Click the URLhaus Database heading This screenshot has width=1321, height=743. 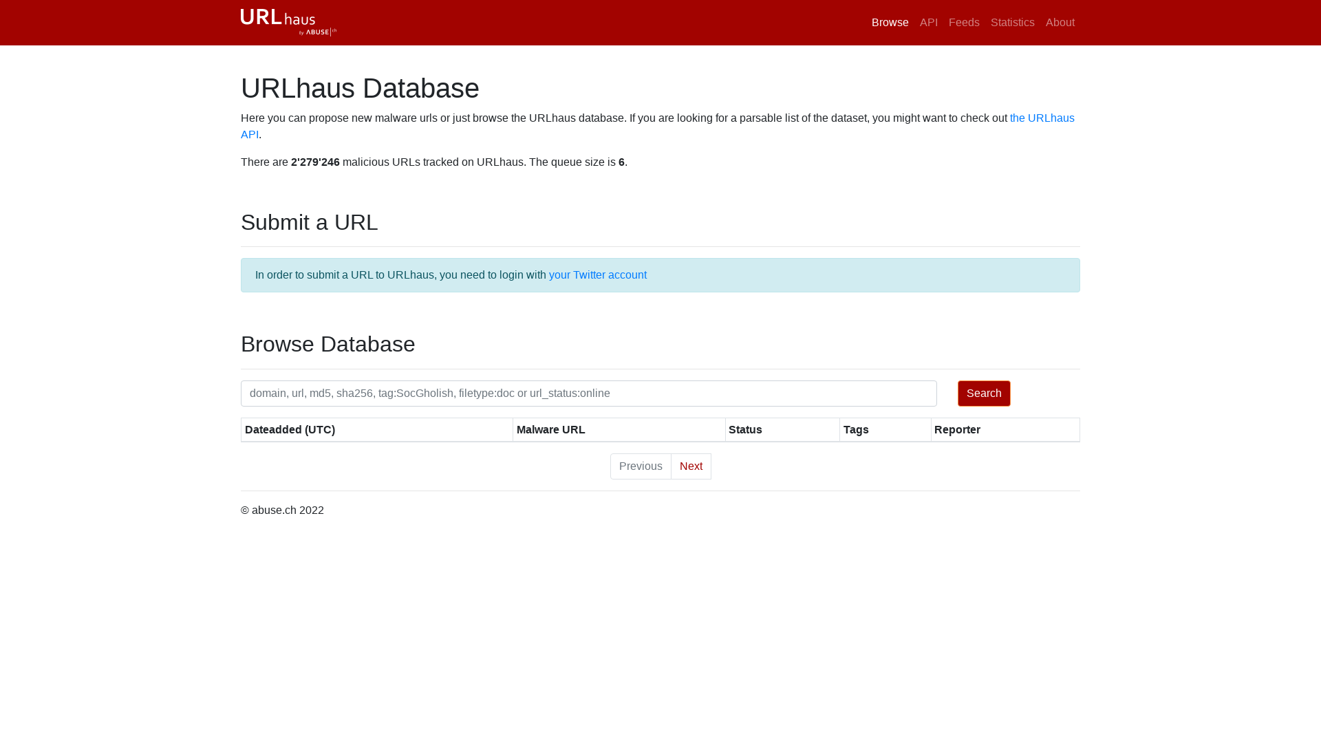(x=360, y=88)
